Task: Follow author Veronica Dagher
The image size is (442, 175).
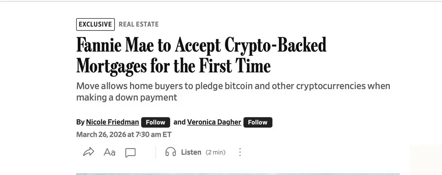Action: coord(258,122)
